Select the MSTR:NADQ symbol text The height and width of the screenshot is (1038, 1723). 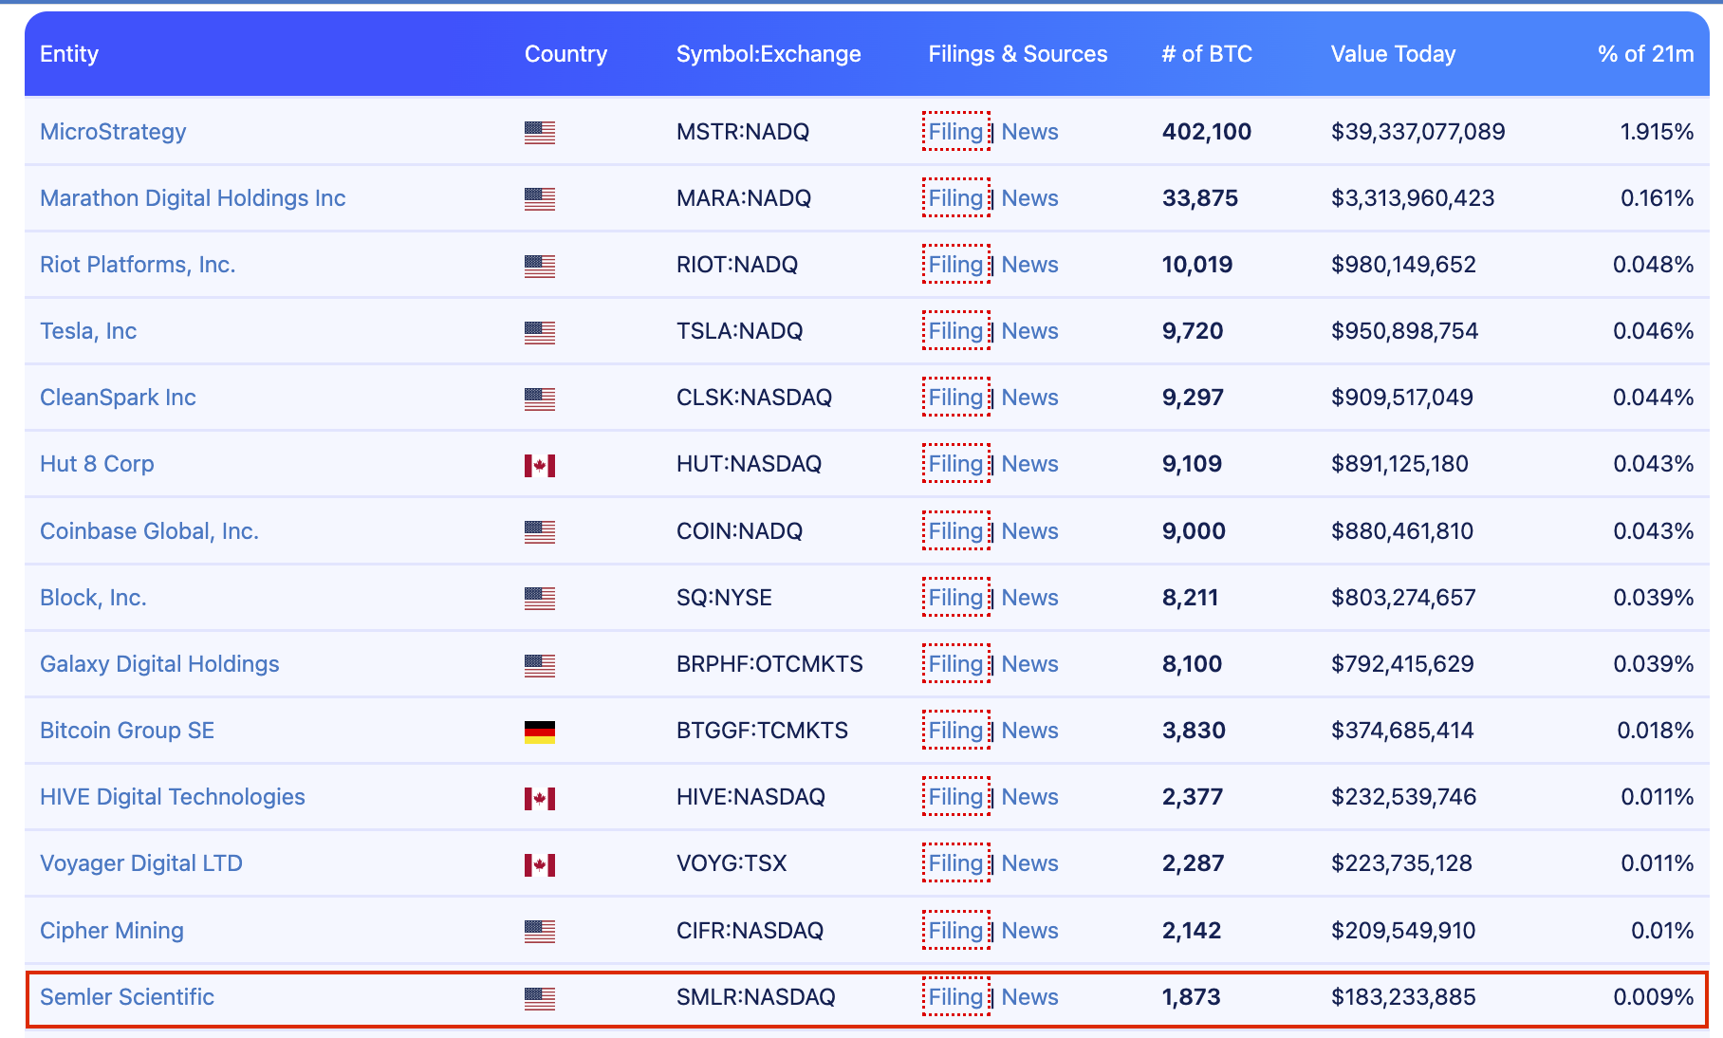click(x=743, y=132)
